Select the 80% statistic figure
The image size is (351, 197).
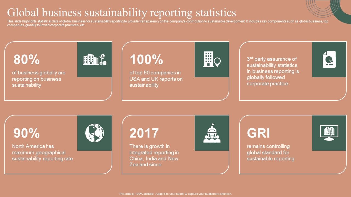click(x=27, y=59)
